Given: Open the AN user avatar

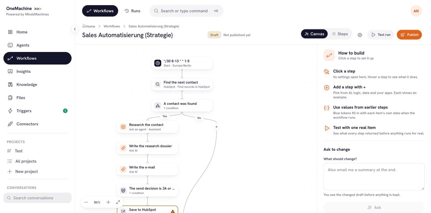Looking at the screenshot, I should point(416,11).
